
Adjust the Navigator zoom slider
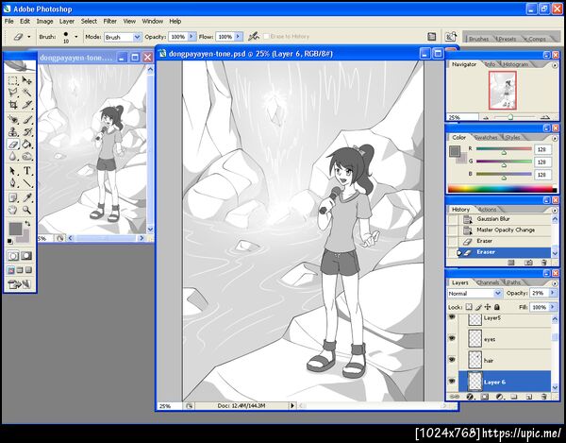(x=510, y=117)
